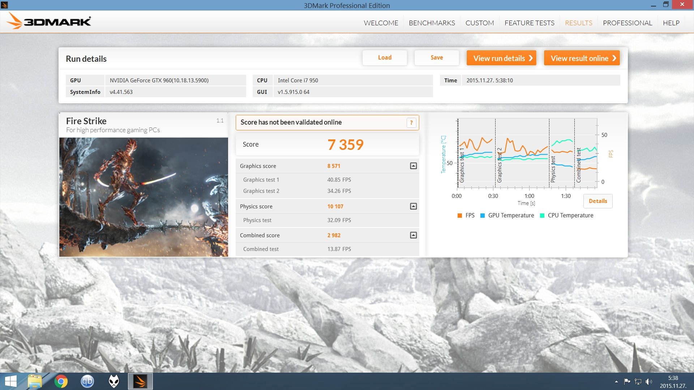Open the Help tab
This screenshot has width=694, height=390.
click(x=671, y=23)
